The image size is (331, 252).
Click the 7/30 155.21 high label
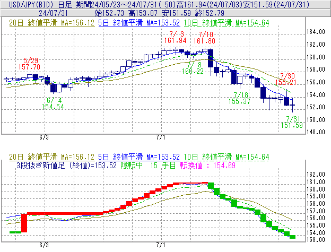click(286, 79)
